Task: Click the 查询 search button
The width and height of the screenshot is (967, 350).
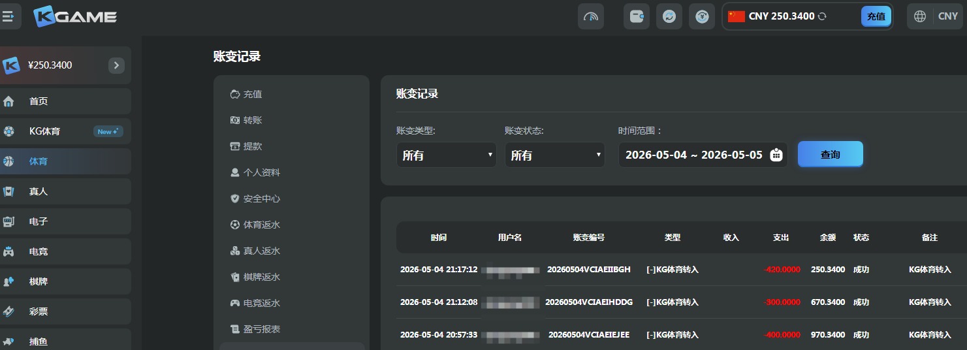Action: coord(831,154)
